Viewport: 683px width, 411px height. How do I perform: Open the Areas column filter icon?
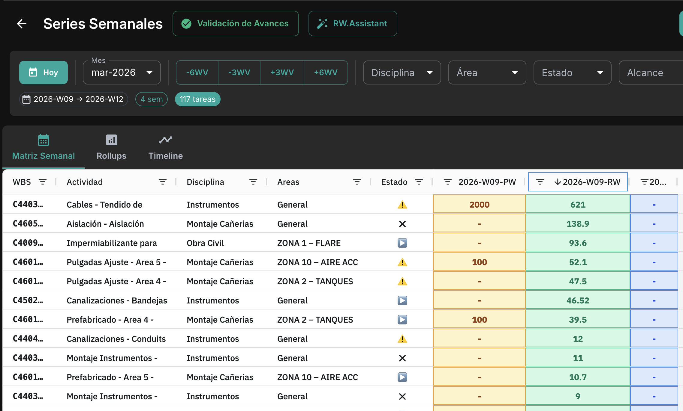click(357, 182)
